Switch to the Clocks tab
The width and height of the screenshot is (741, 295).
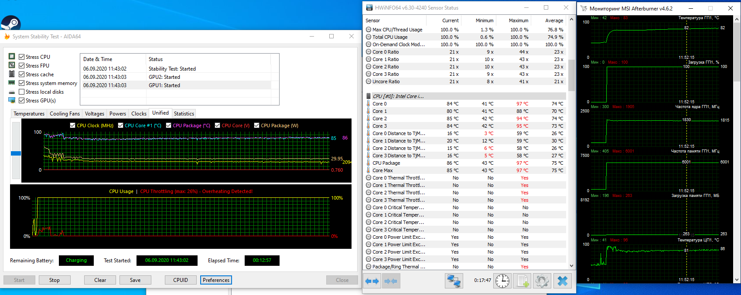click(139, 114)
